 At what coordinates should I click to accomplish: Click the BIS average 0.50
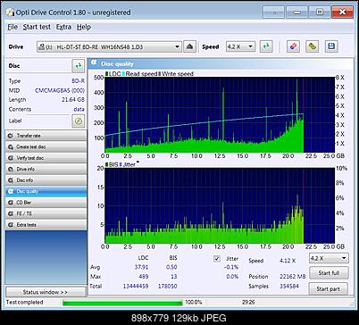coord(171,267)
